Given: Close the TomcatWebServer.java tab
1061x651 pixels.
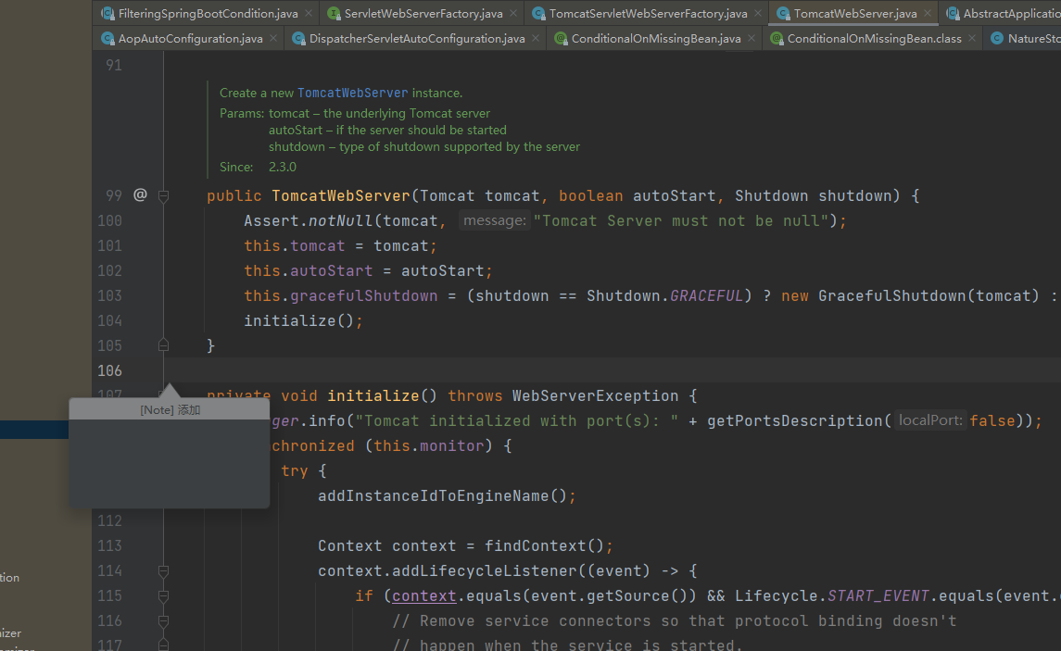Looking at the screenshot, I should [928, 13].
